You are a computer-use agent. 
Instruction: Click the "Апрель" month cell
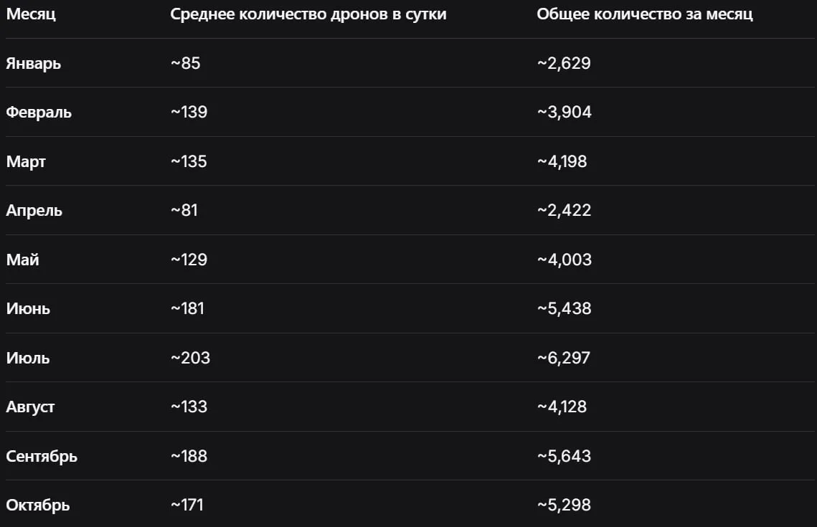click(x=34, y=211)
